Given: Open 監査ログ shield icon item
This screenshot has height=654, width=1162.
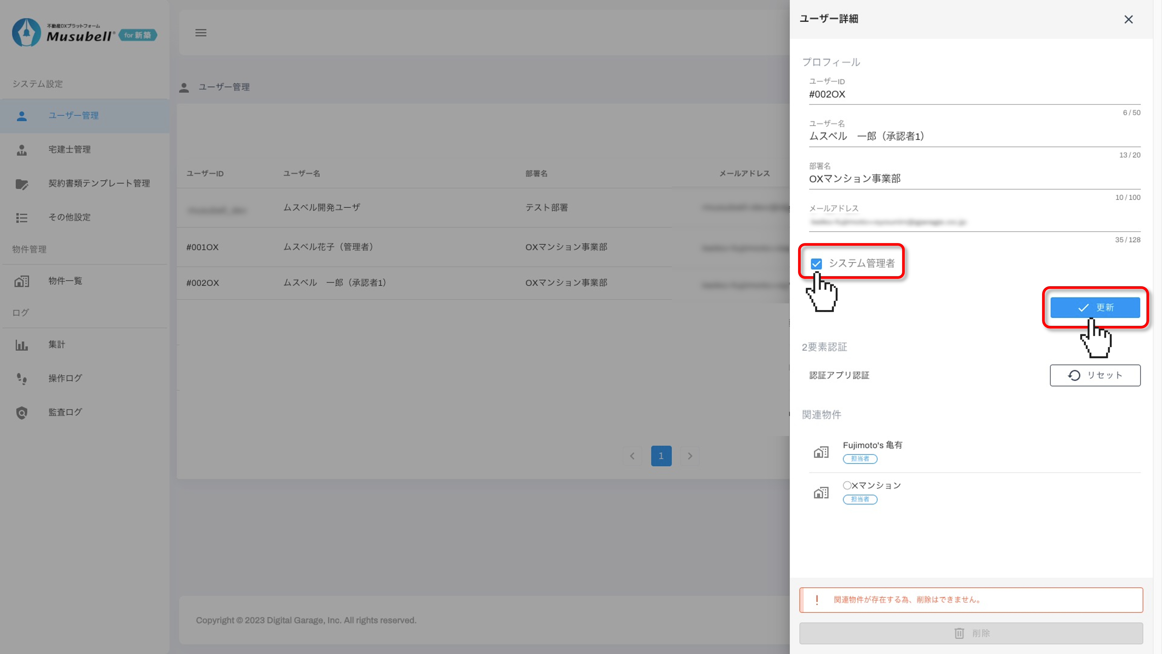Looking at the screenshot, I should pyautogui.click(x=65, y=412).
